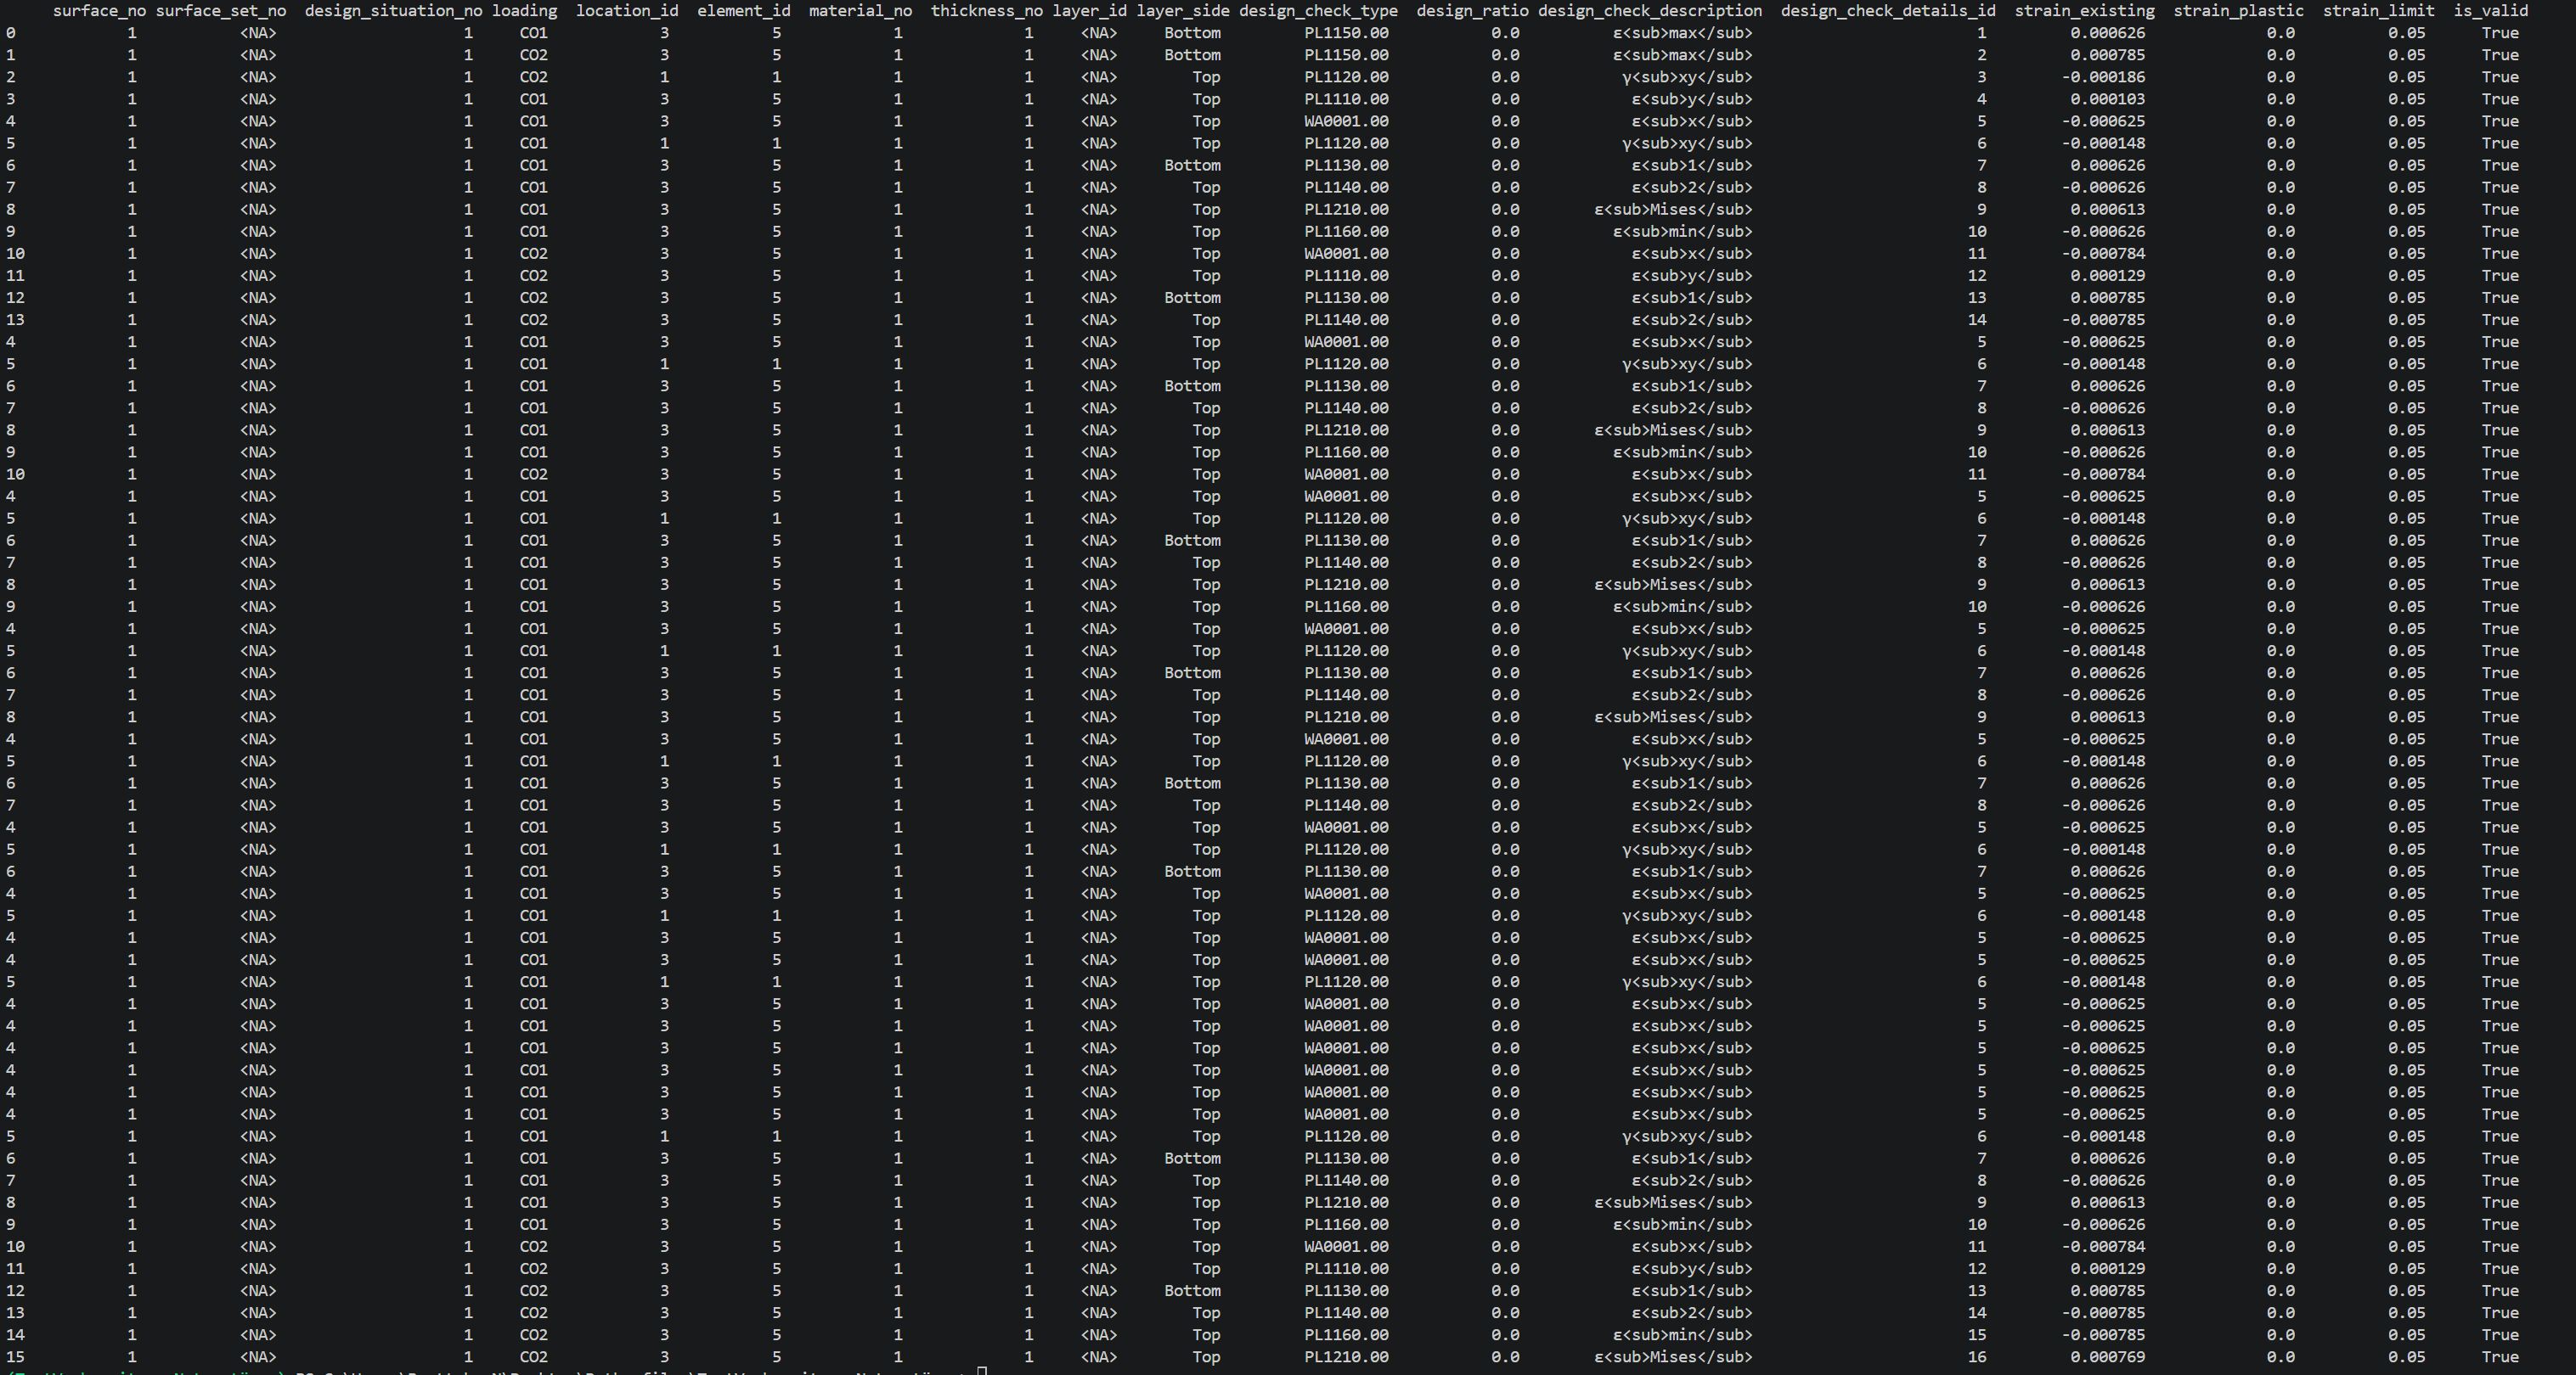The image size is (2576, 1375).
Task: Click details id value 16
Action: pos(1976,1357)
